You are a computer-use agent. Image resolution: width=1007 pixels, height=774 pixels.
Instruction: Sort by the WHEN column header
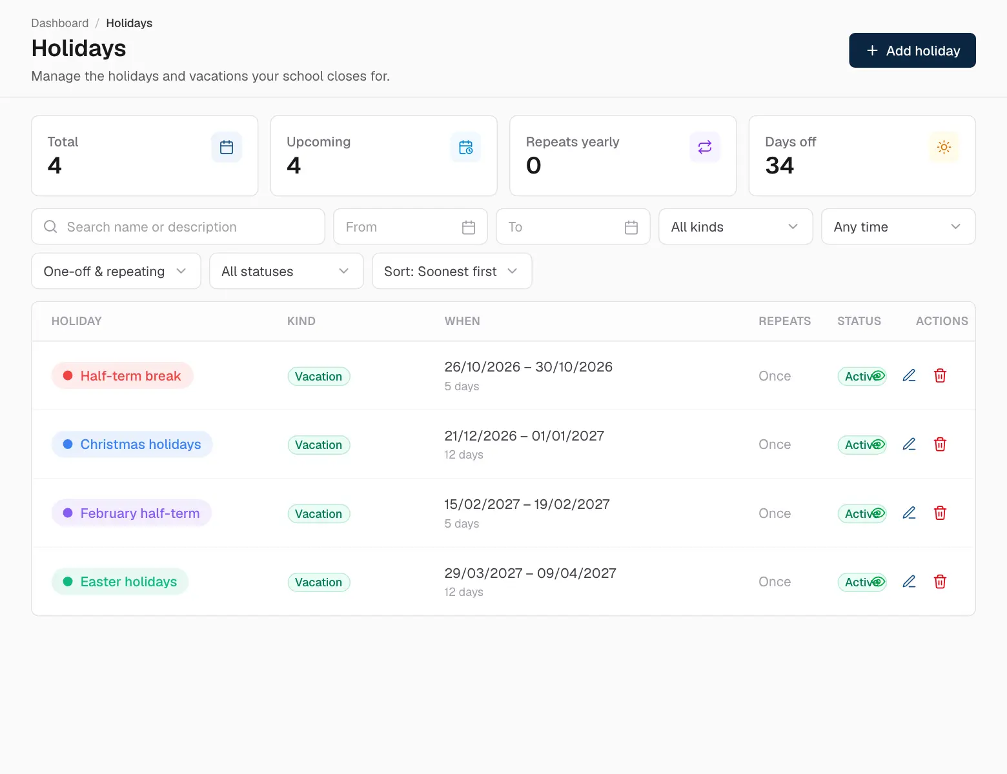click(462, 321)
